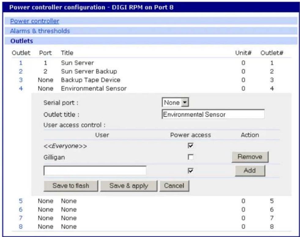Screen dimensions: 300x237
Task: Select the 'Backup Tape Device' title text
Action: [91, 80]
